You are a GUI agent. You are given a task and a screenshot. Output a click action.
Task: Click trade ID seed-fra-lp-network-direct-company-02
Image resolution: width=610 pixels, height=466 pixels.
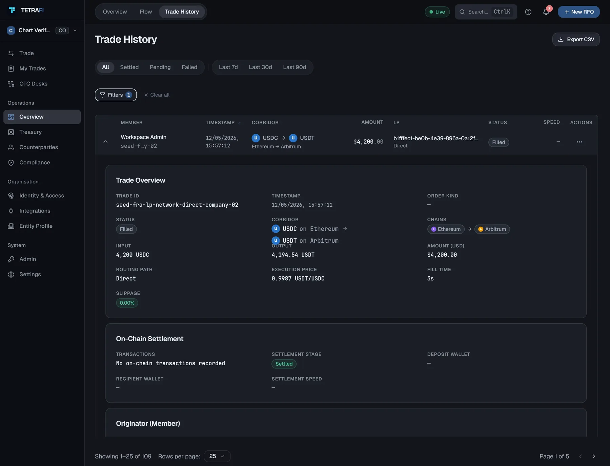click(177, 205)
